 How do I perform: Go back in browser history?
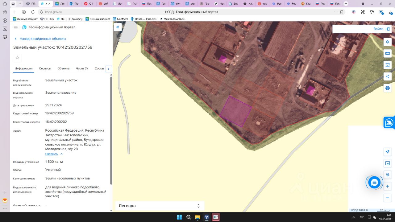[15, 12]
